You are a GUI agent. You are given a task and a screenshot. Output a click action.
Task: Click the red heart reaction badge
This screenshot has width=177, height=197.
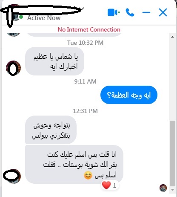click(x=106, y=185)
